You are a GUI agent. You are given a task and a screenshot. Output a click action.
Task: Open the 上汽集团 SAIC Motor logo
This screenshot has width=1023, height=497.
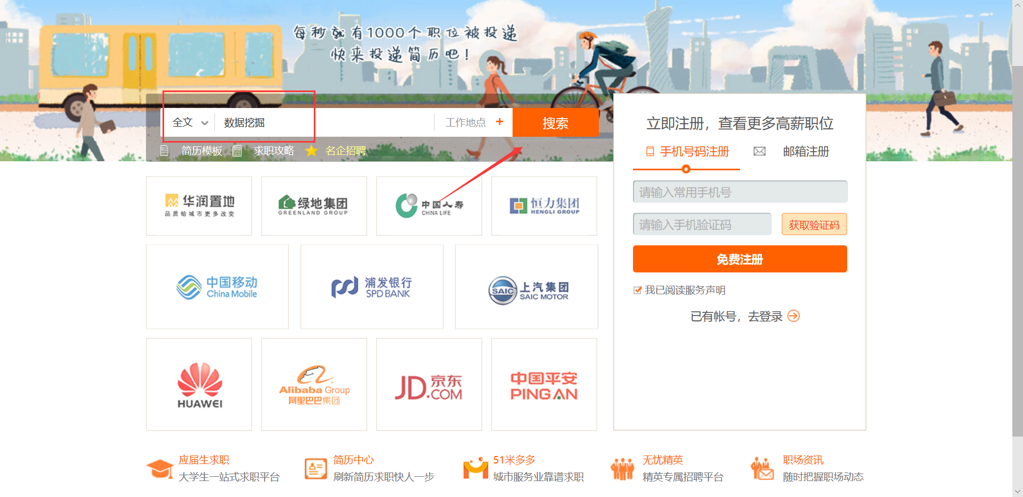pos(526,287)
